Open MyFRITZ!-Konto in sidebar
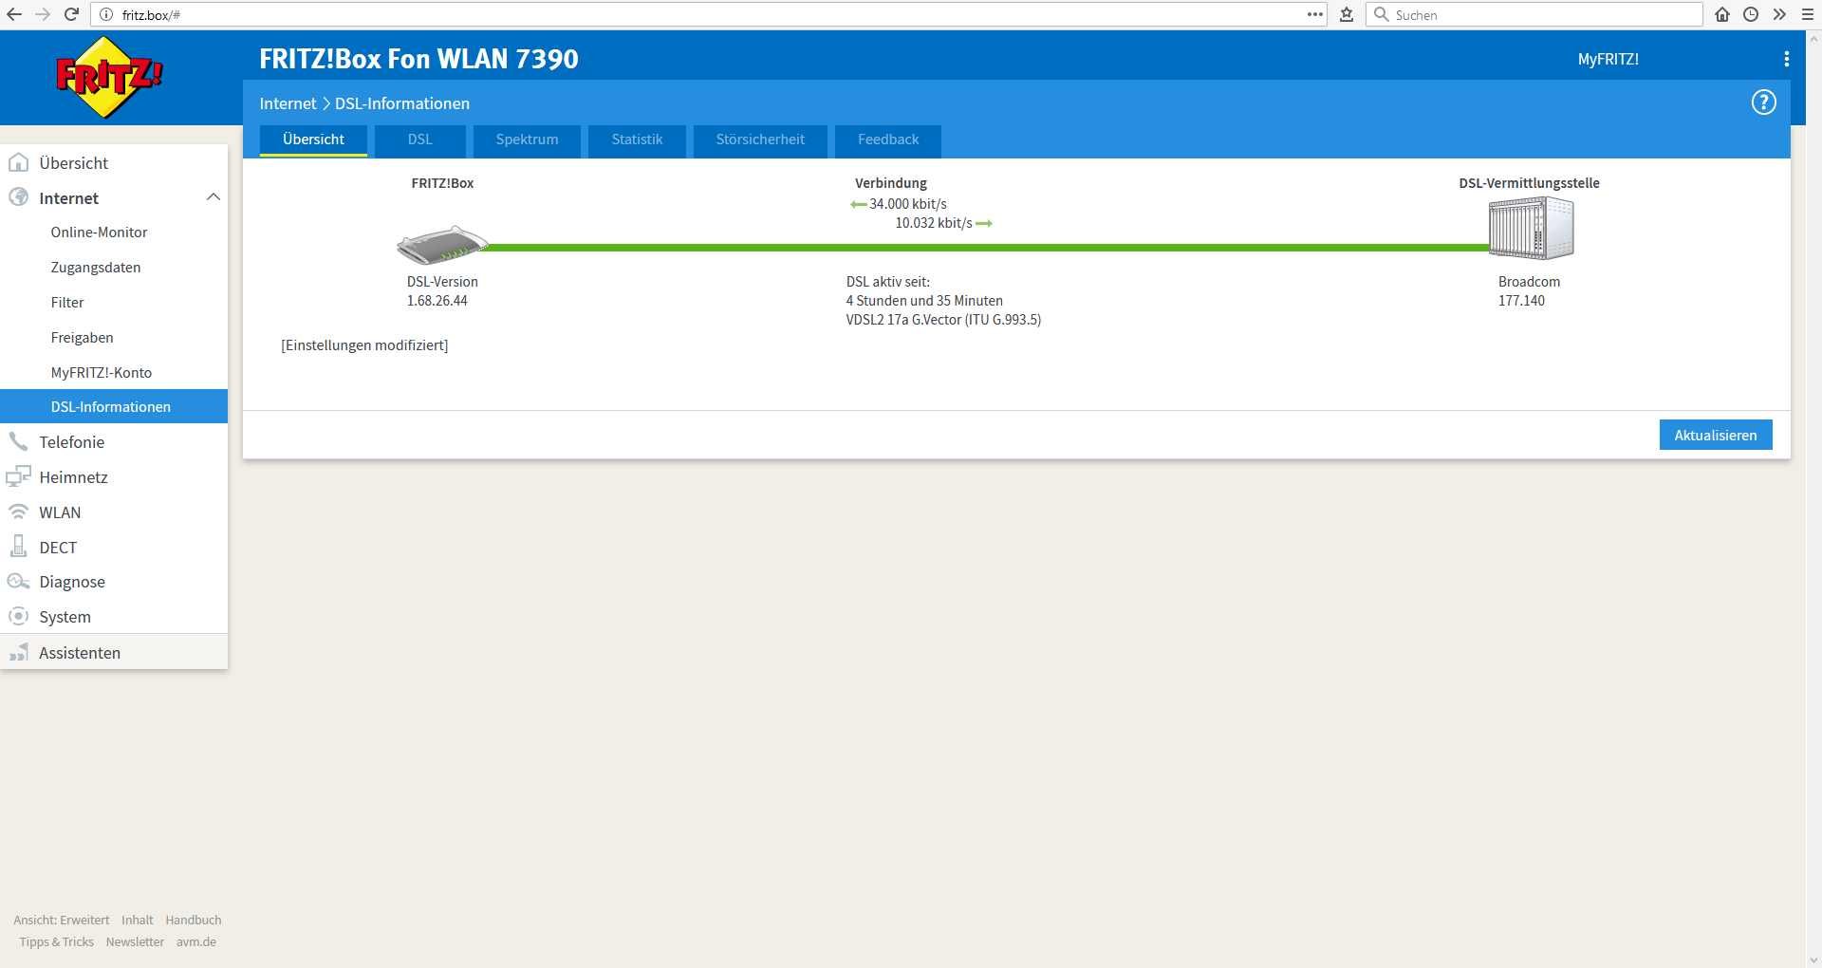Image resolution: width=1822 pixels, height=968 pixels. coord(102,373)
